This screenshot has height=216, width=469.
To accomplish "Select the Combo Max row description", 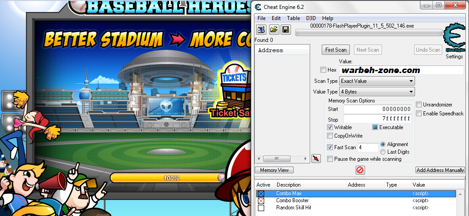I will (289, 194).
